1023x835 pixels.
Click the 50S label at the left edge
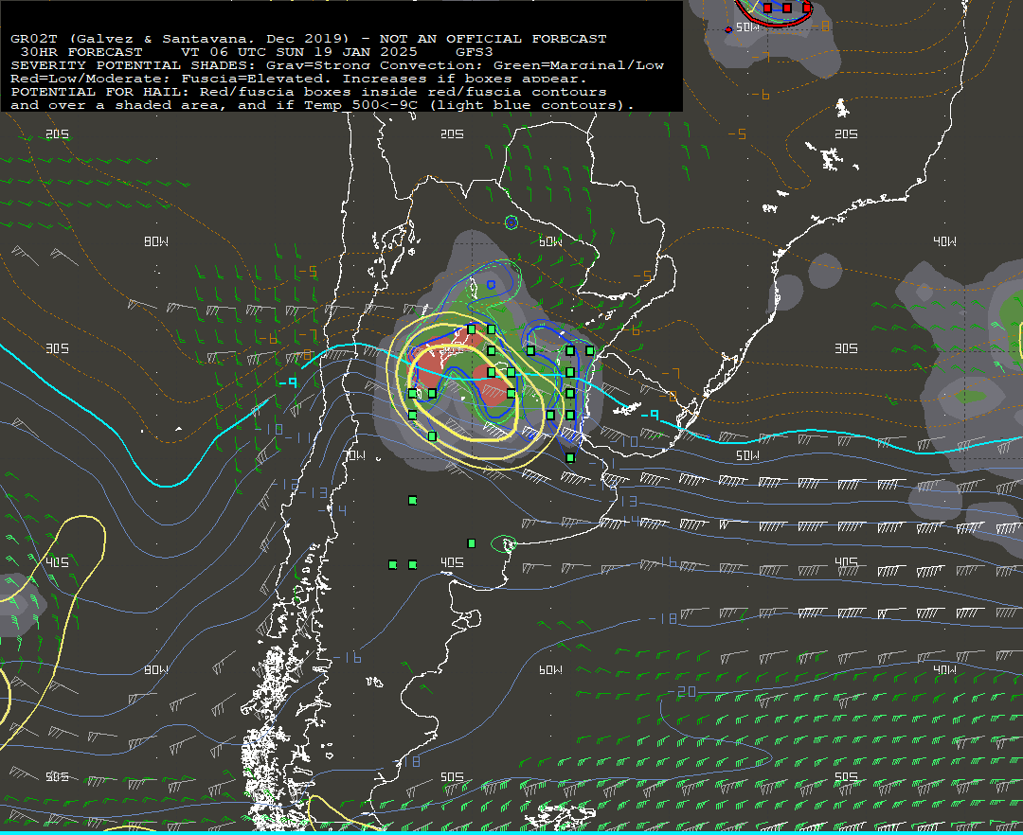(58, 777)
